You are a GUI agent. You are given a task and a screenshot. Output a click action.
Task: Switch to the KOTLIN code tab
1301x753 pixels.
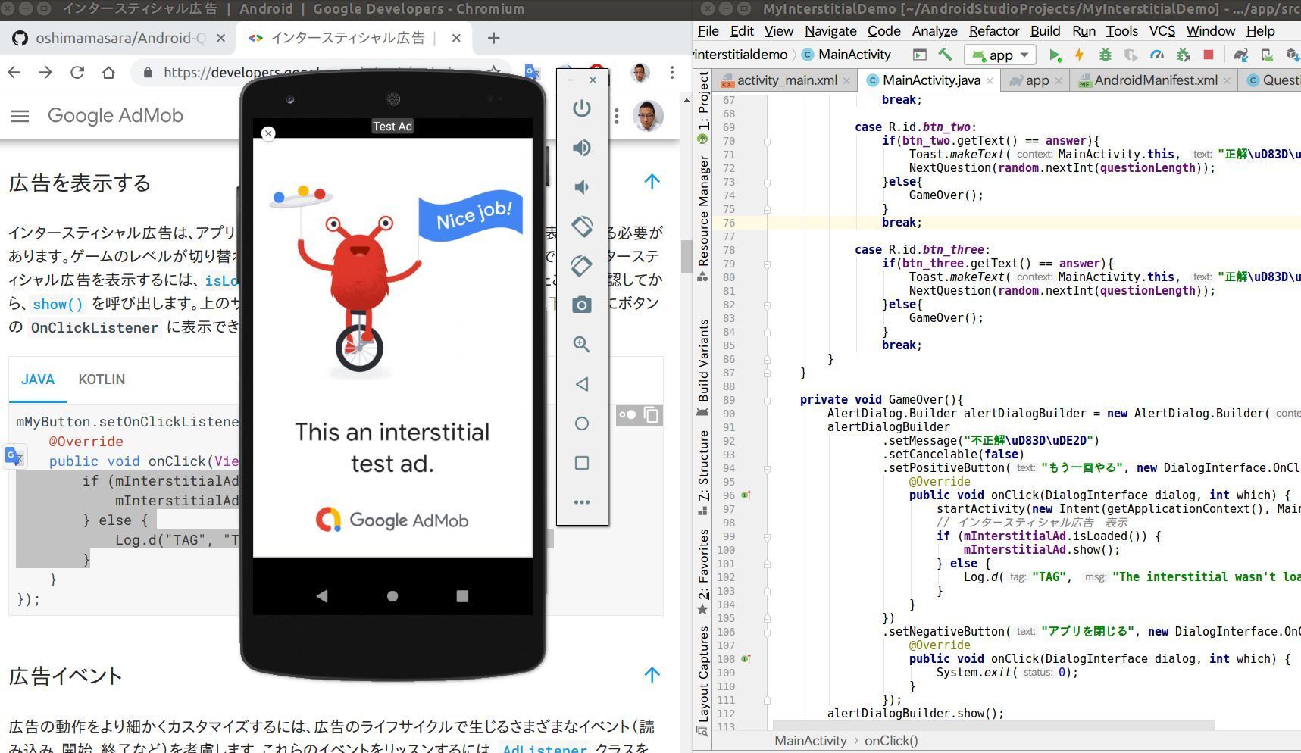point(102,380)
